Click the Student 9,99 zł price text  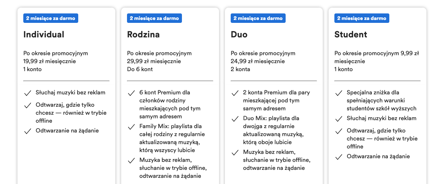pos(409,53)
